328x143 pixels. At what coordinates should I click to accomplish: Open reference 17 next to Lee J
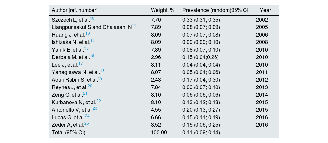coord(81,63)
